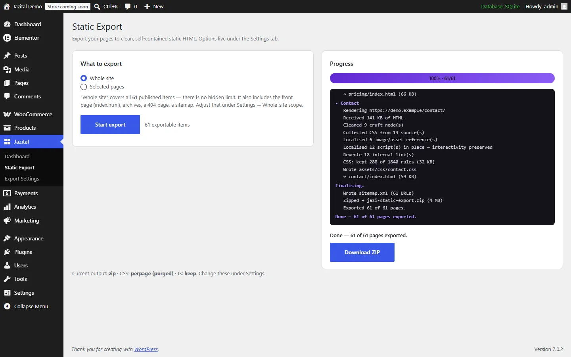Image resolution: width=571 pixels, height=357 pixels.
Task: Click the Jazital Demo home icon
Action: 7,6
